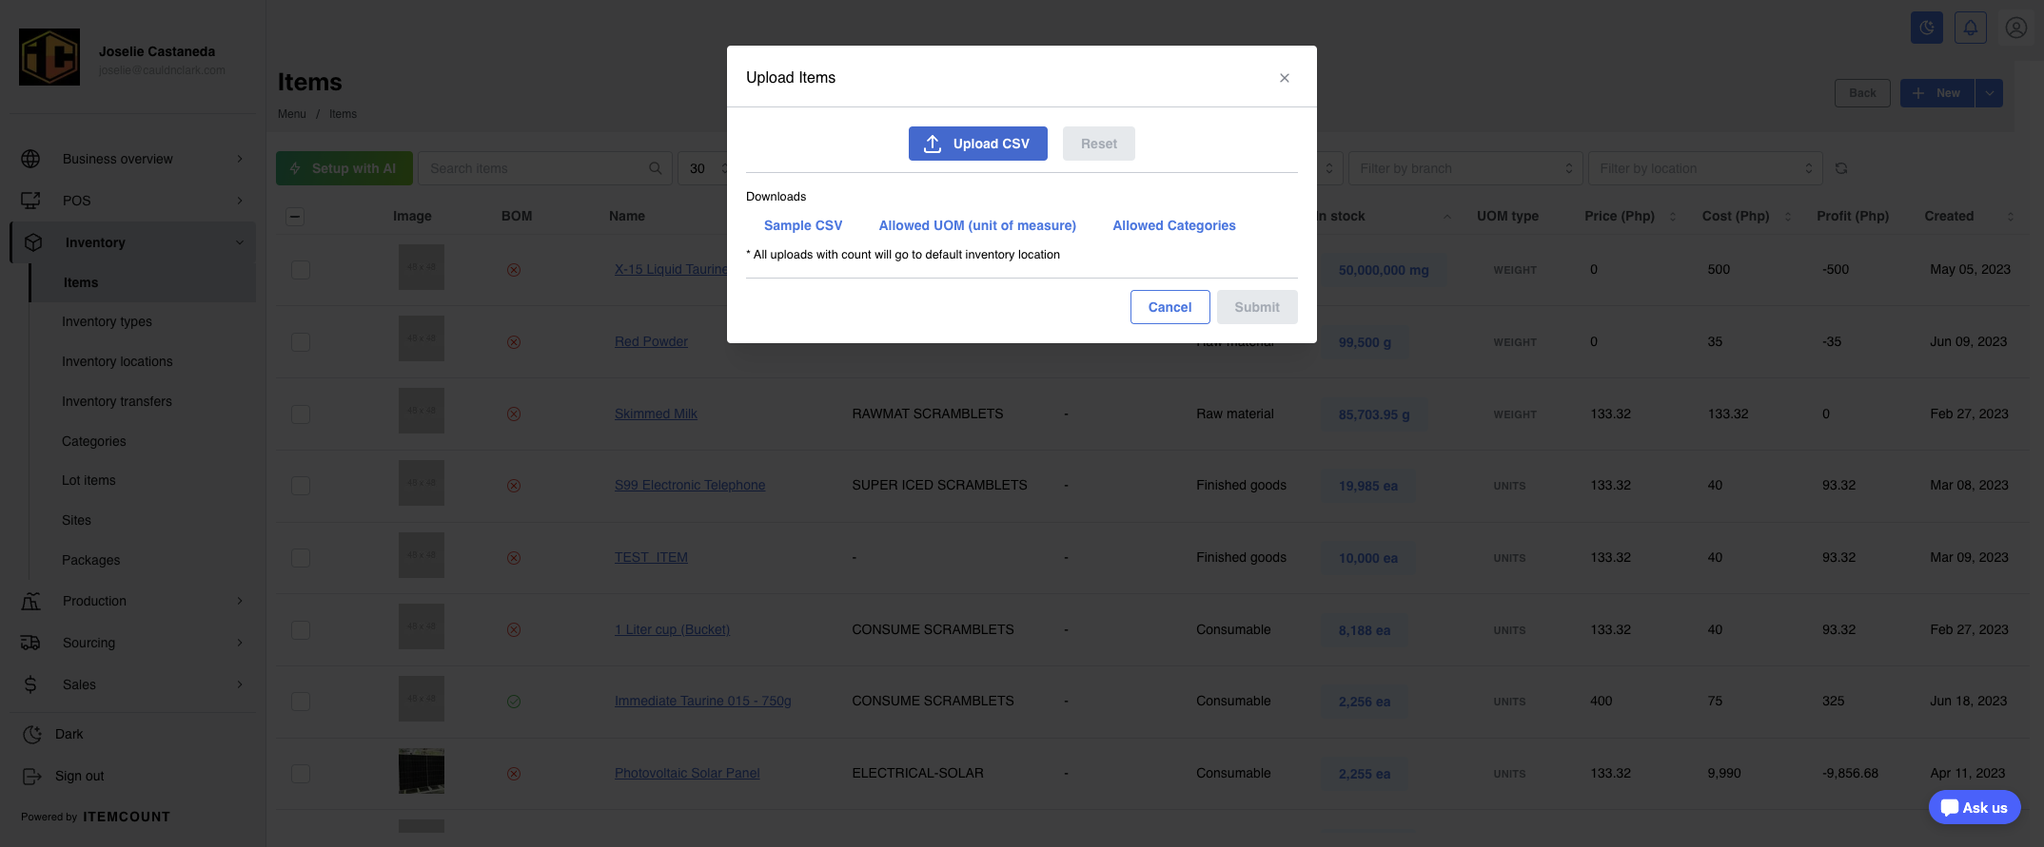Open the Allowed Categories download link
The height and width of the screenshot is (847, 2044).
(x=1174, y=225)
